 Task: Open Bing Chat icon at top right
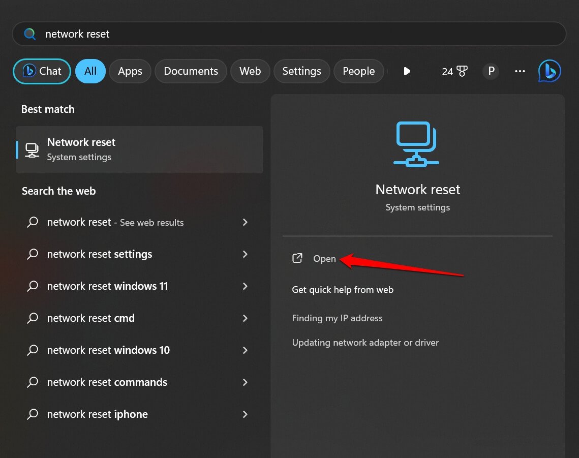click(x=550, y=71)
